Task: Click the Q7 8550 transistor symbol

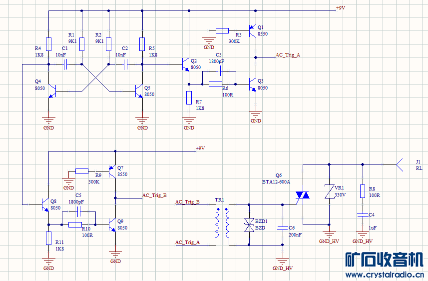Action: click(112, 171)
